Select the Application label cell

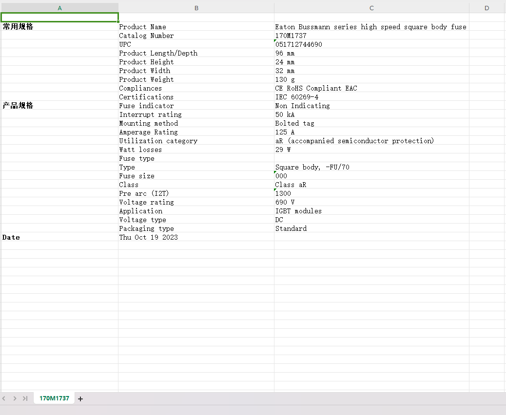pos(196,210)
